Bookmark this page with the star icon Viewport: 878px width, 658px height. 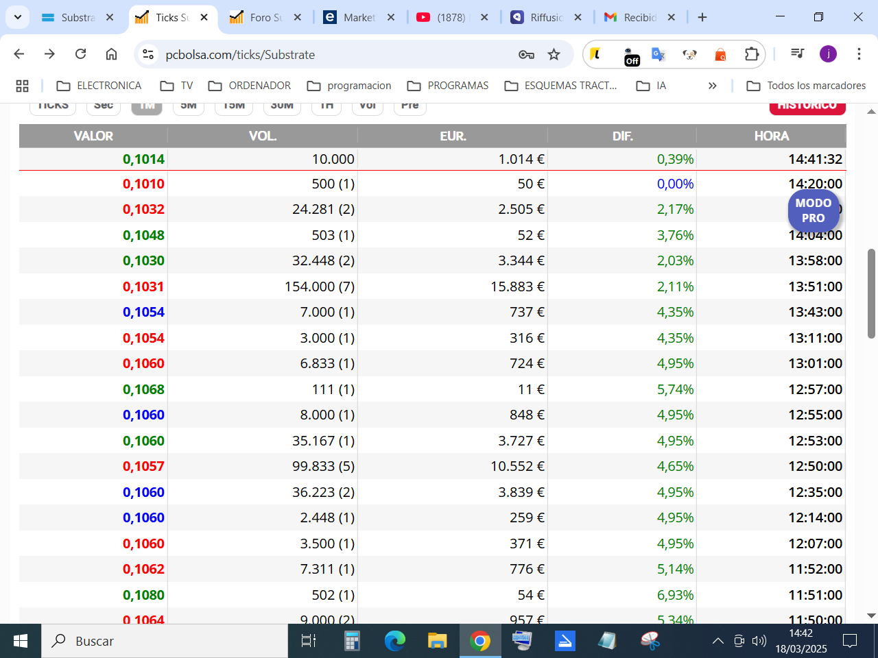[x=554, y=54]
